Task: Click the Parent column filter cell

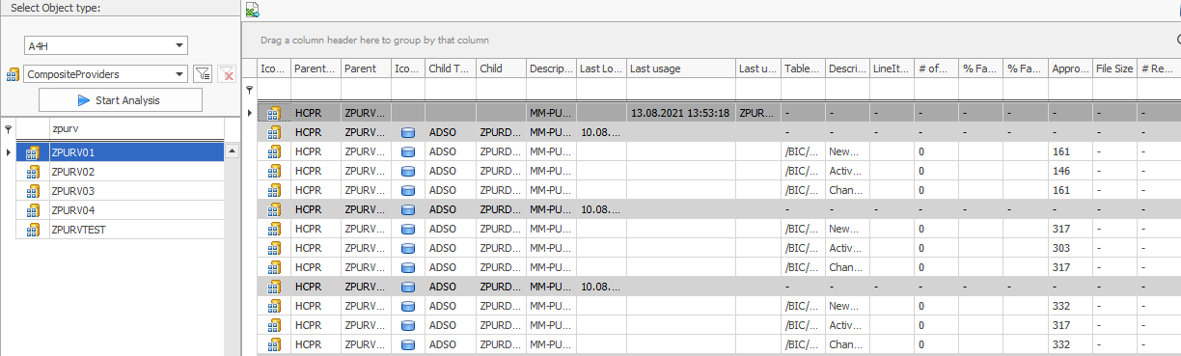Action: 366,89
